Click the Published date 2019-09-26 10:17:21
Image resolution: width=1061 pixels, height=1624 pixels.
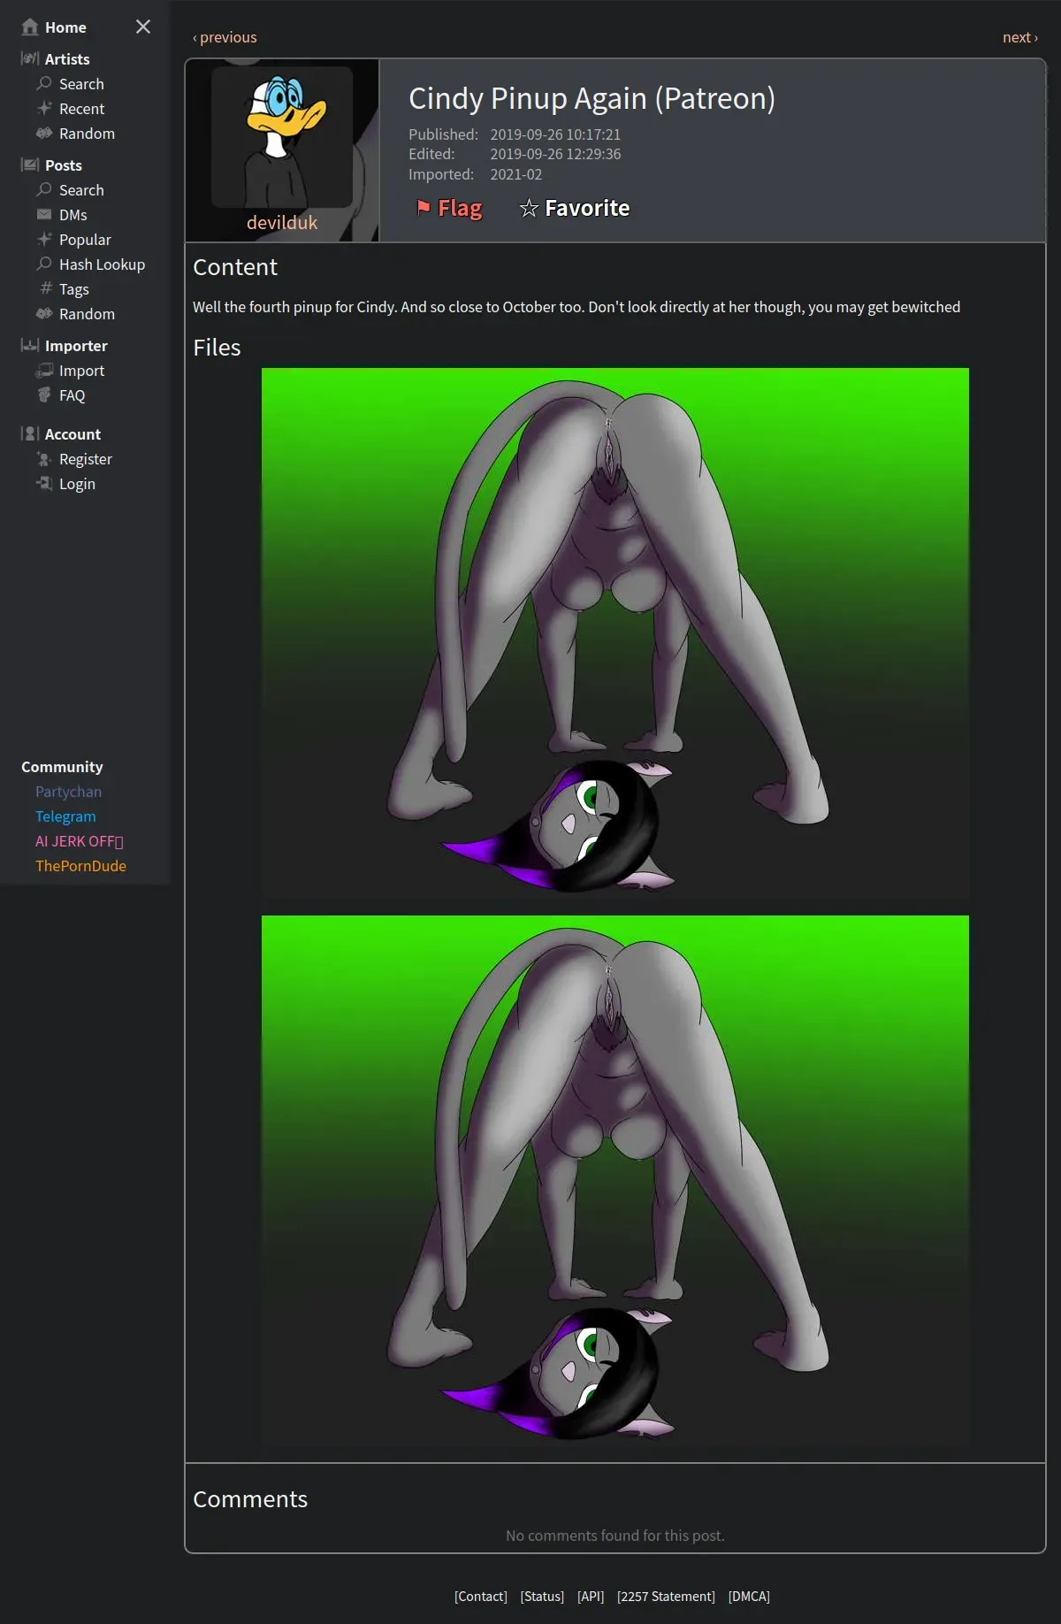[x=555, y=134]
